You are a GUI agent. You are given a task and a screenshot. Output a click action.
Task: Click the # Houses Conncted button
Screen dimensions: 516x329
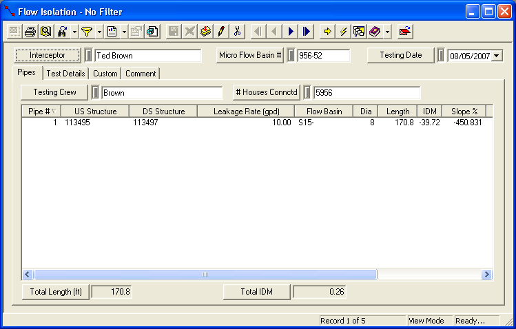(x=267, y=92)
